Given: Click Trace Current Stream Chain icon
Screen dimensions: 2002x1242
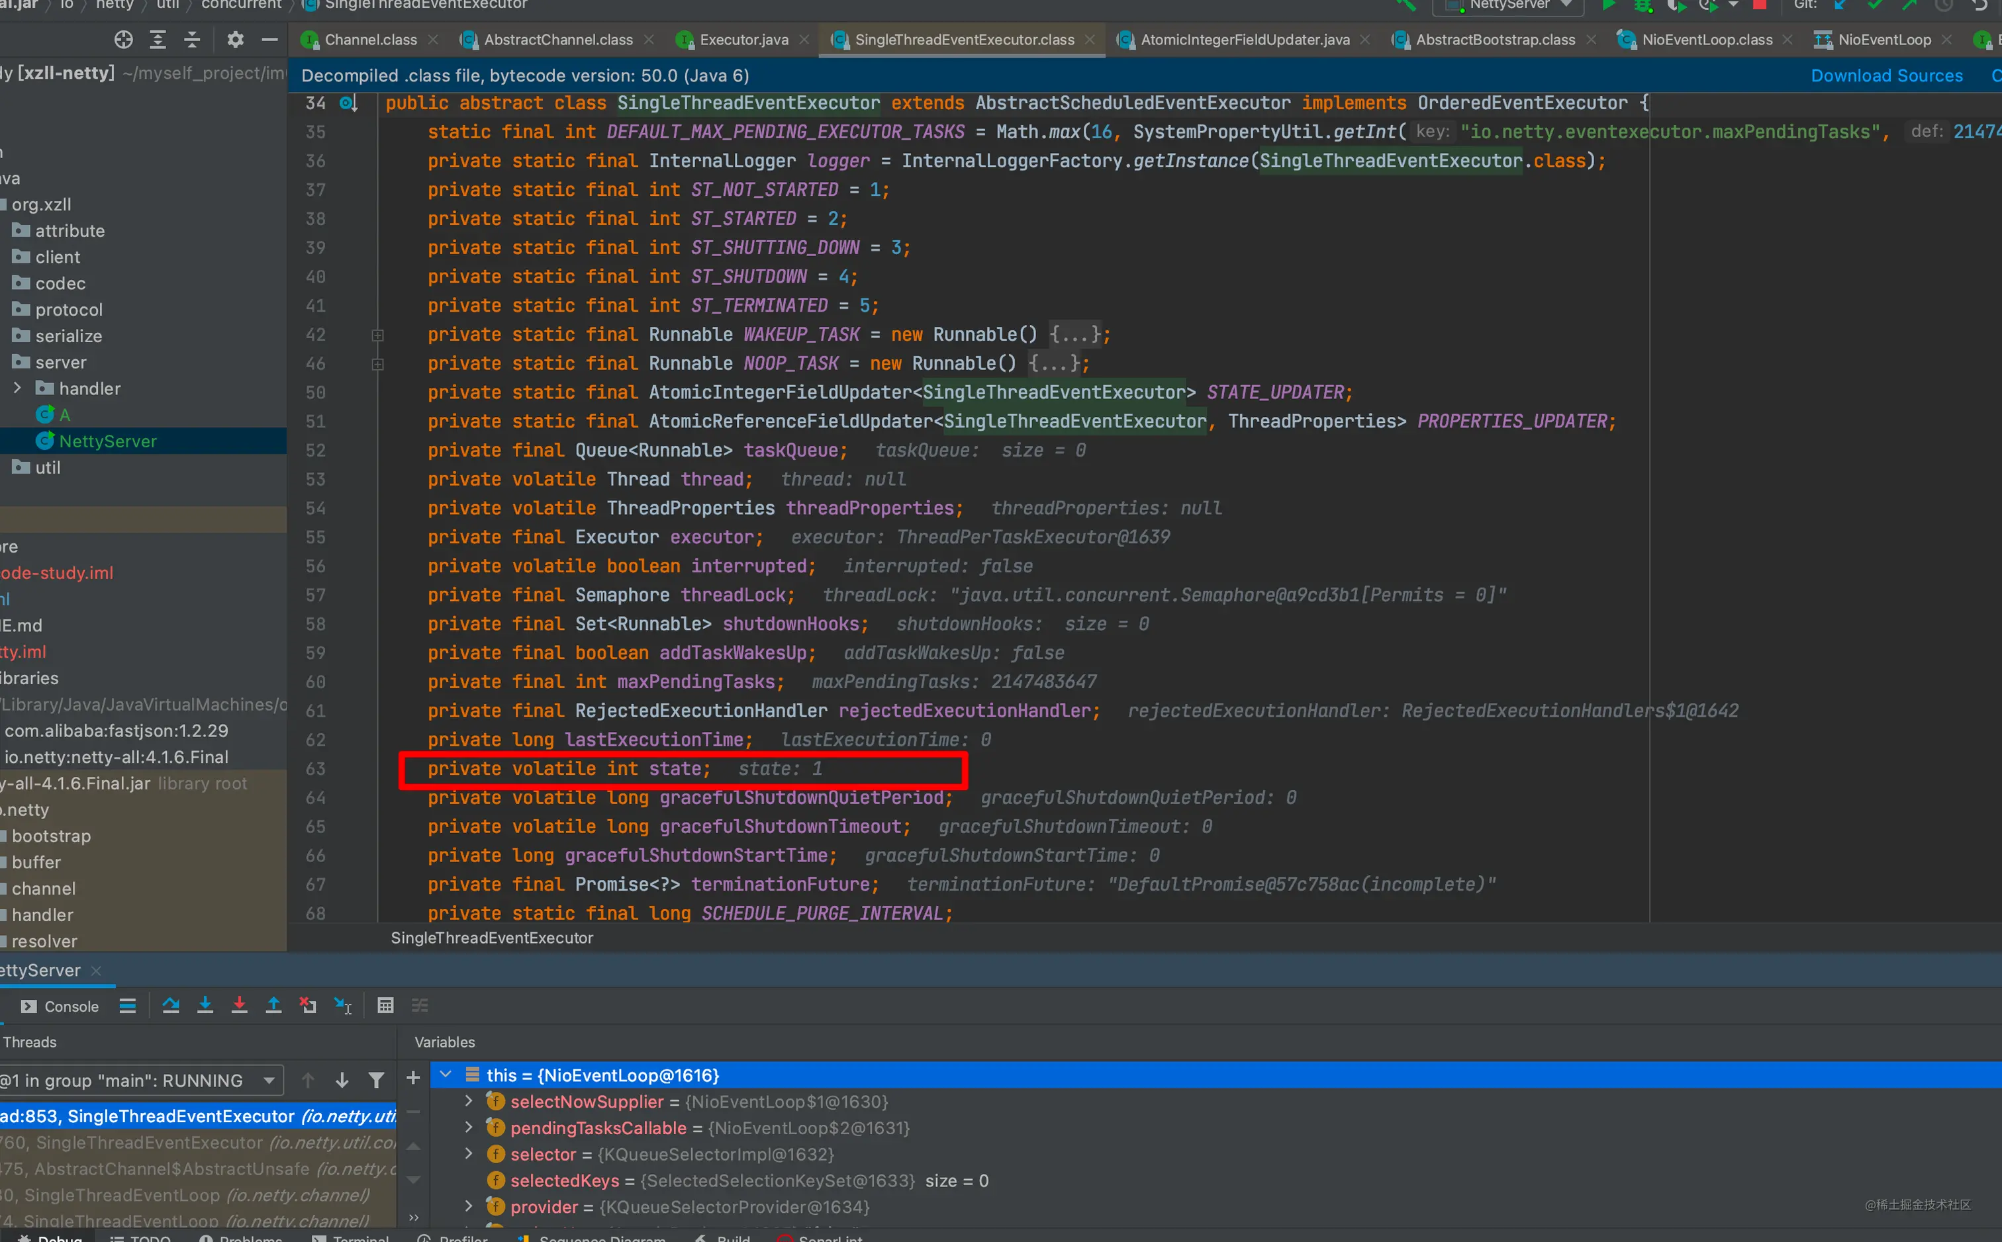Looking at the screenshot, I should coord(420,1005).
